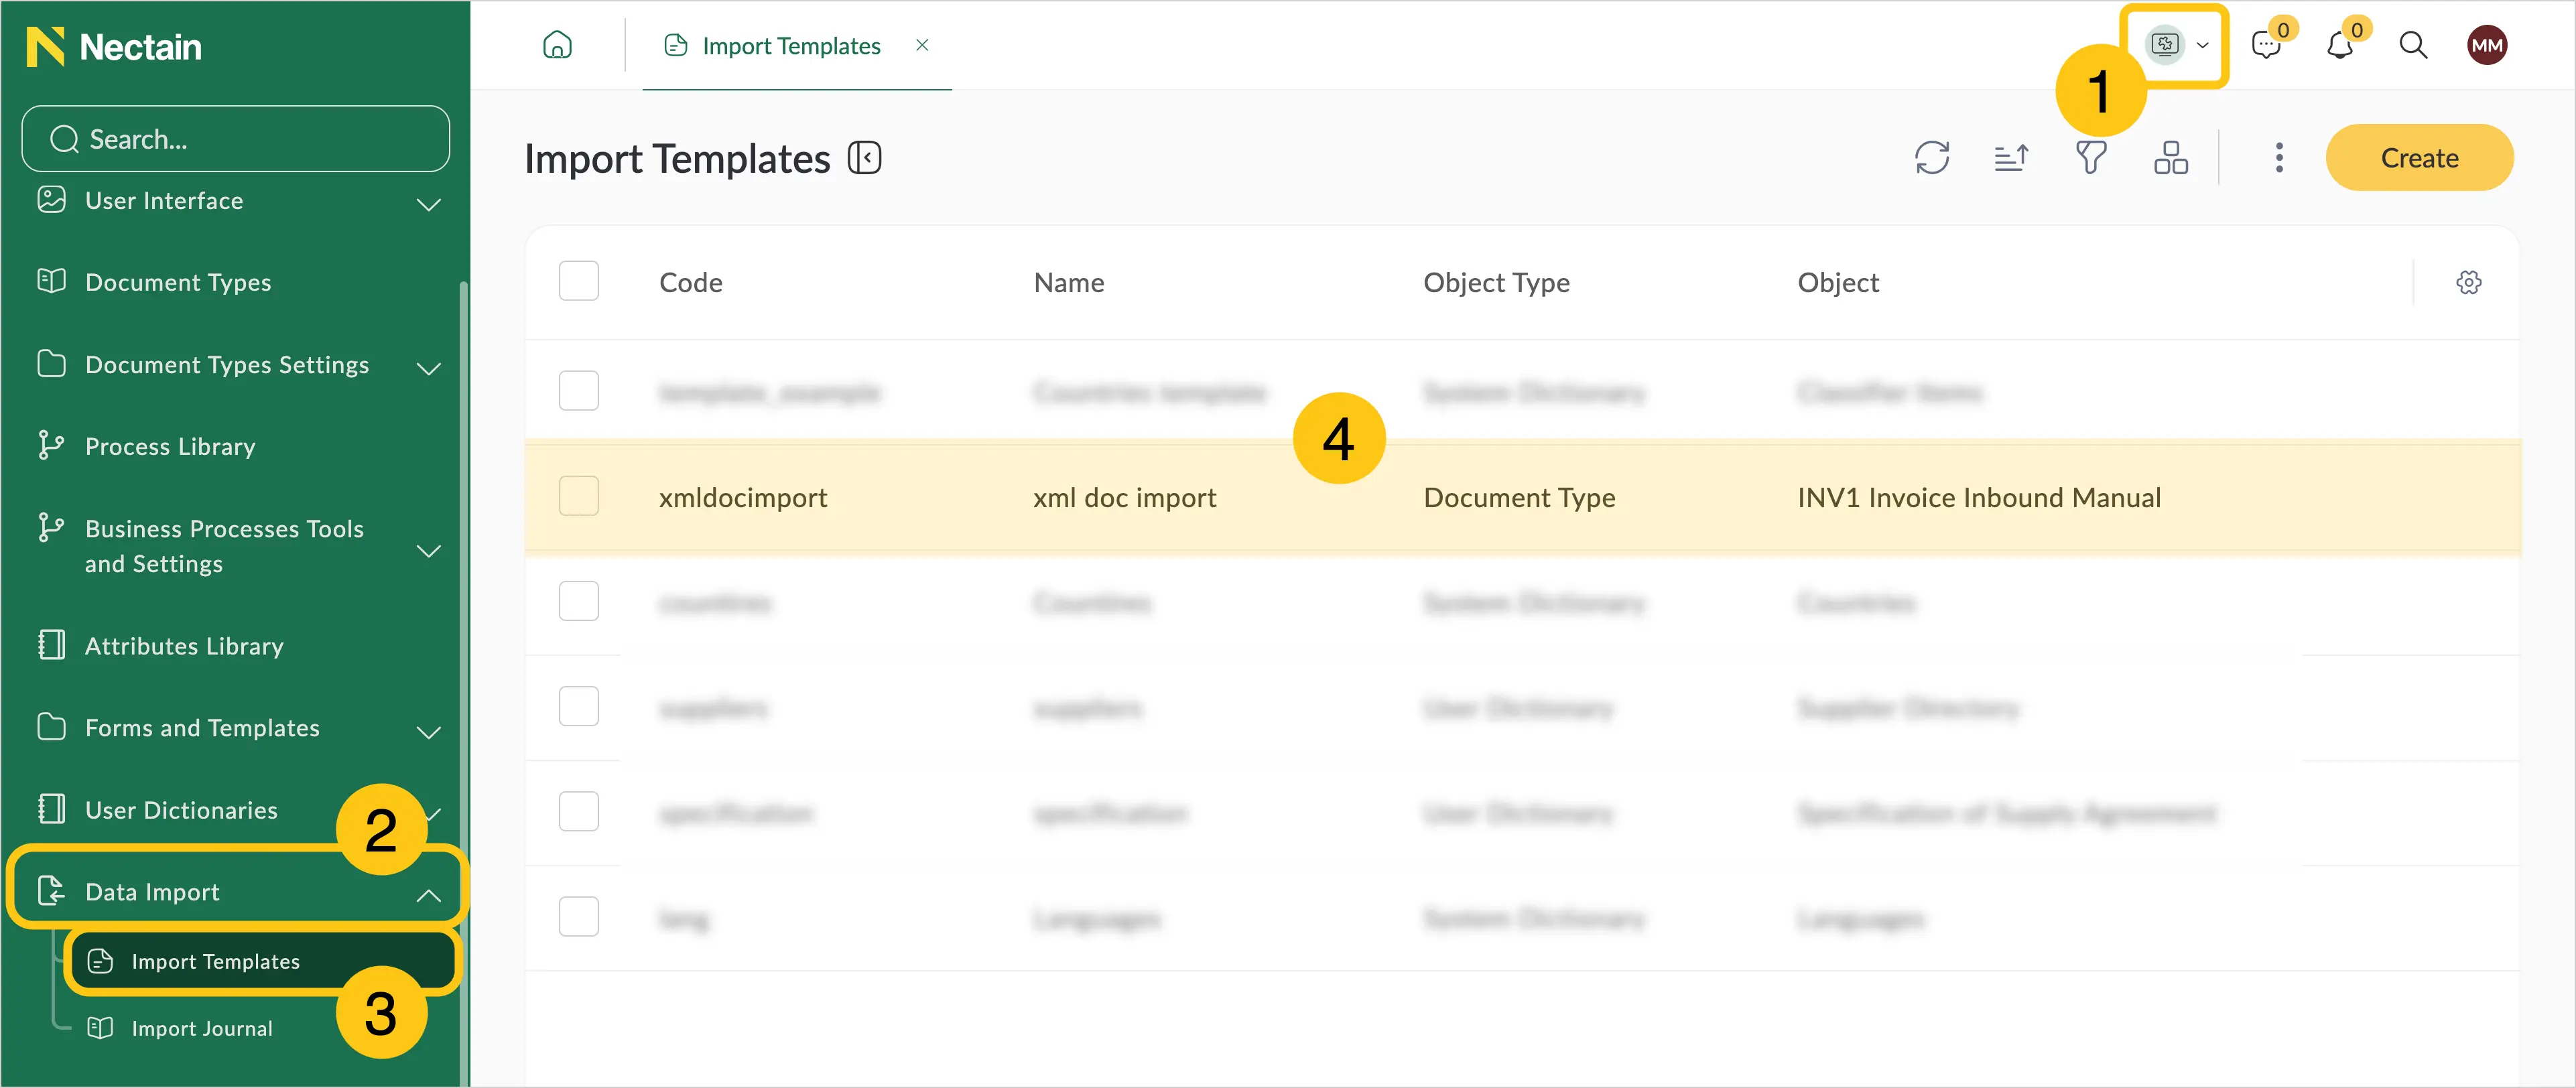Open Data Import in the sidebar
Screen dimensions: 2576x1088
pos(152,893)
